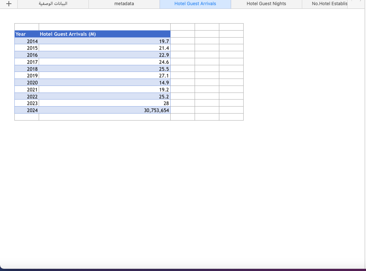The image size is (366, 271).
Task: Click the cell with value 25.2
Action: click(x=104, y=97)
